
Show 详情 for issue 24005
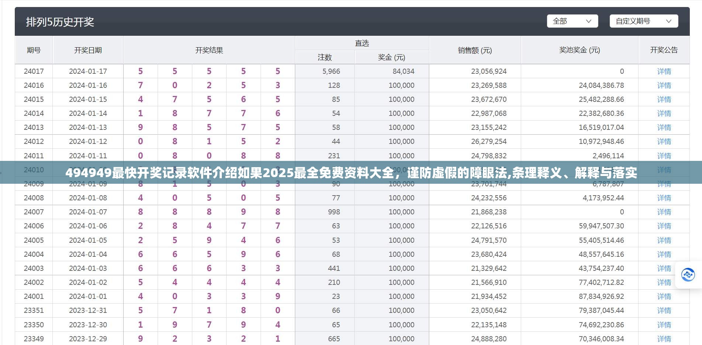(x=664, y=240)
